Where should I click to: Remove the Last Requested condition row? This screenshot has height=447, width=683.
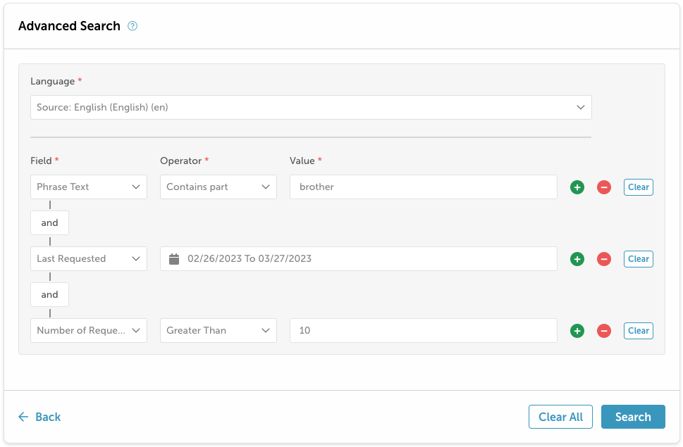point(604,259)
